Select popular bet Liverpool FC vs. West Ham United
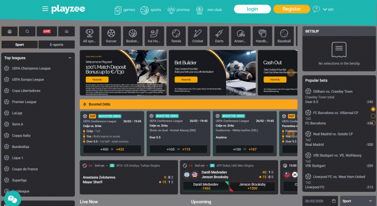This screenshot has width=377, height=206. pyautogui.click(x=339, y=182)
